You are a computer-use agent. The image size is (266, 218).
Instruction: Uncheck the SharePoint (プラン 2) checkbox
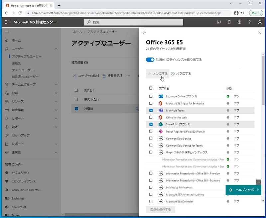151,124
